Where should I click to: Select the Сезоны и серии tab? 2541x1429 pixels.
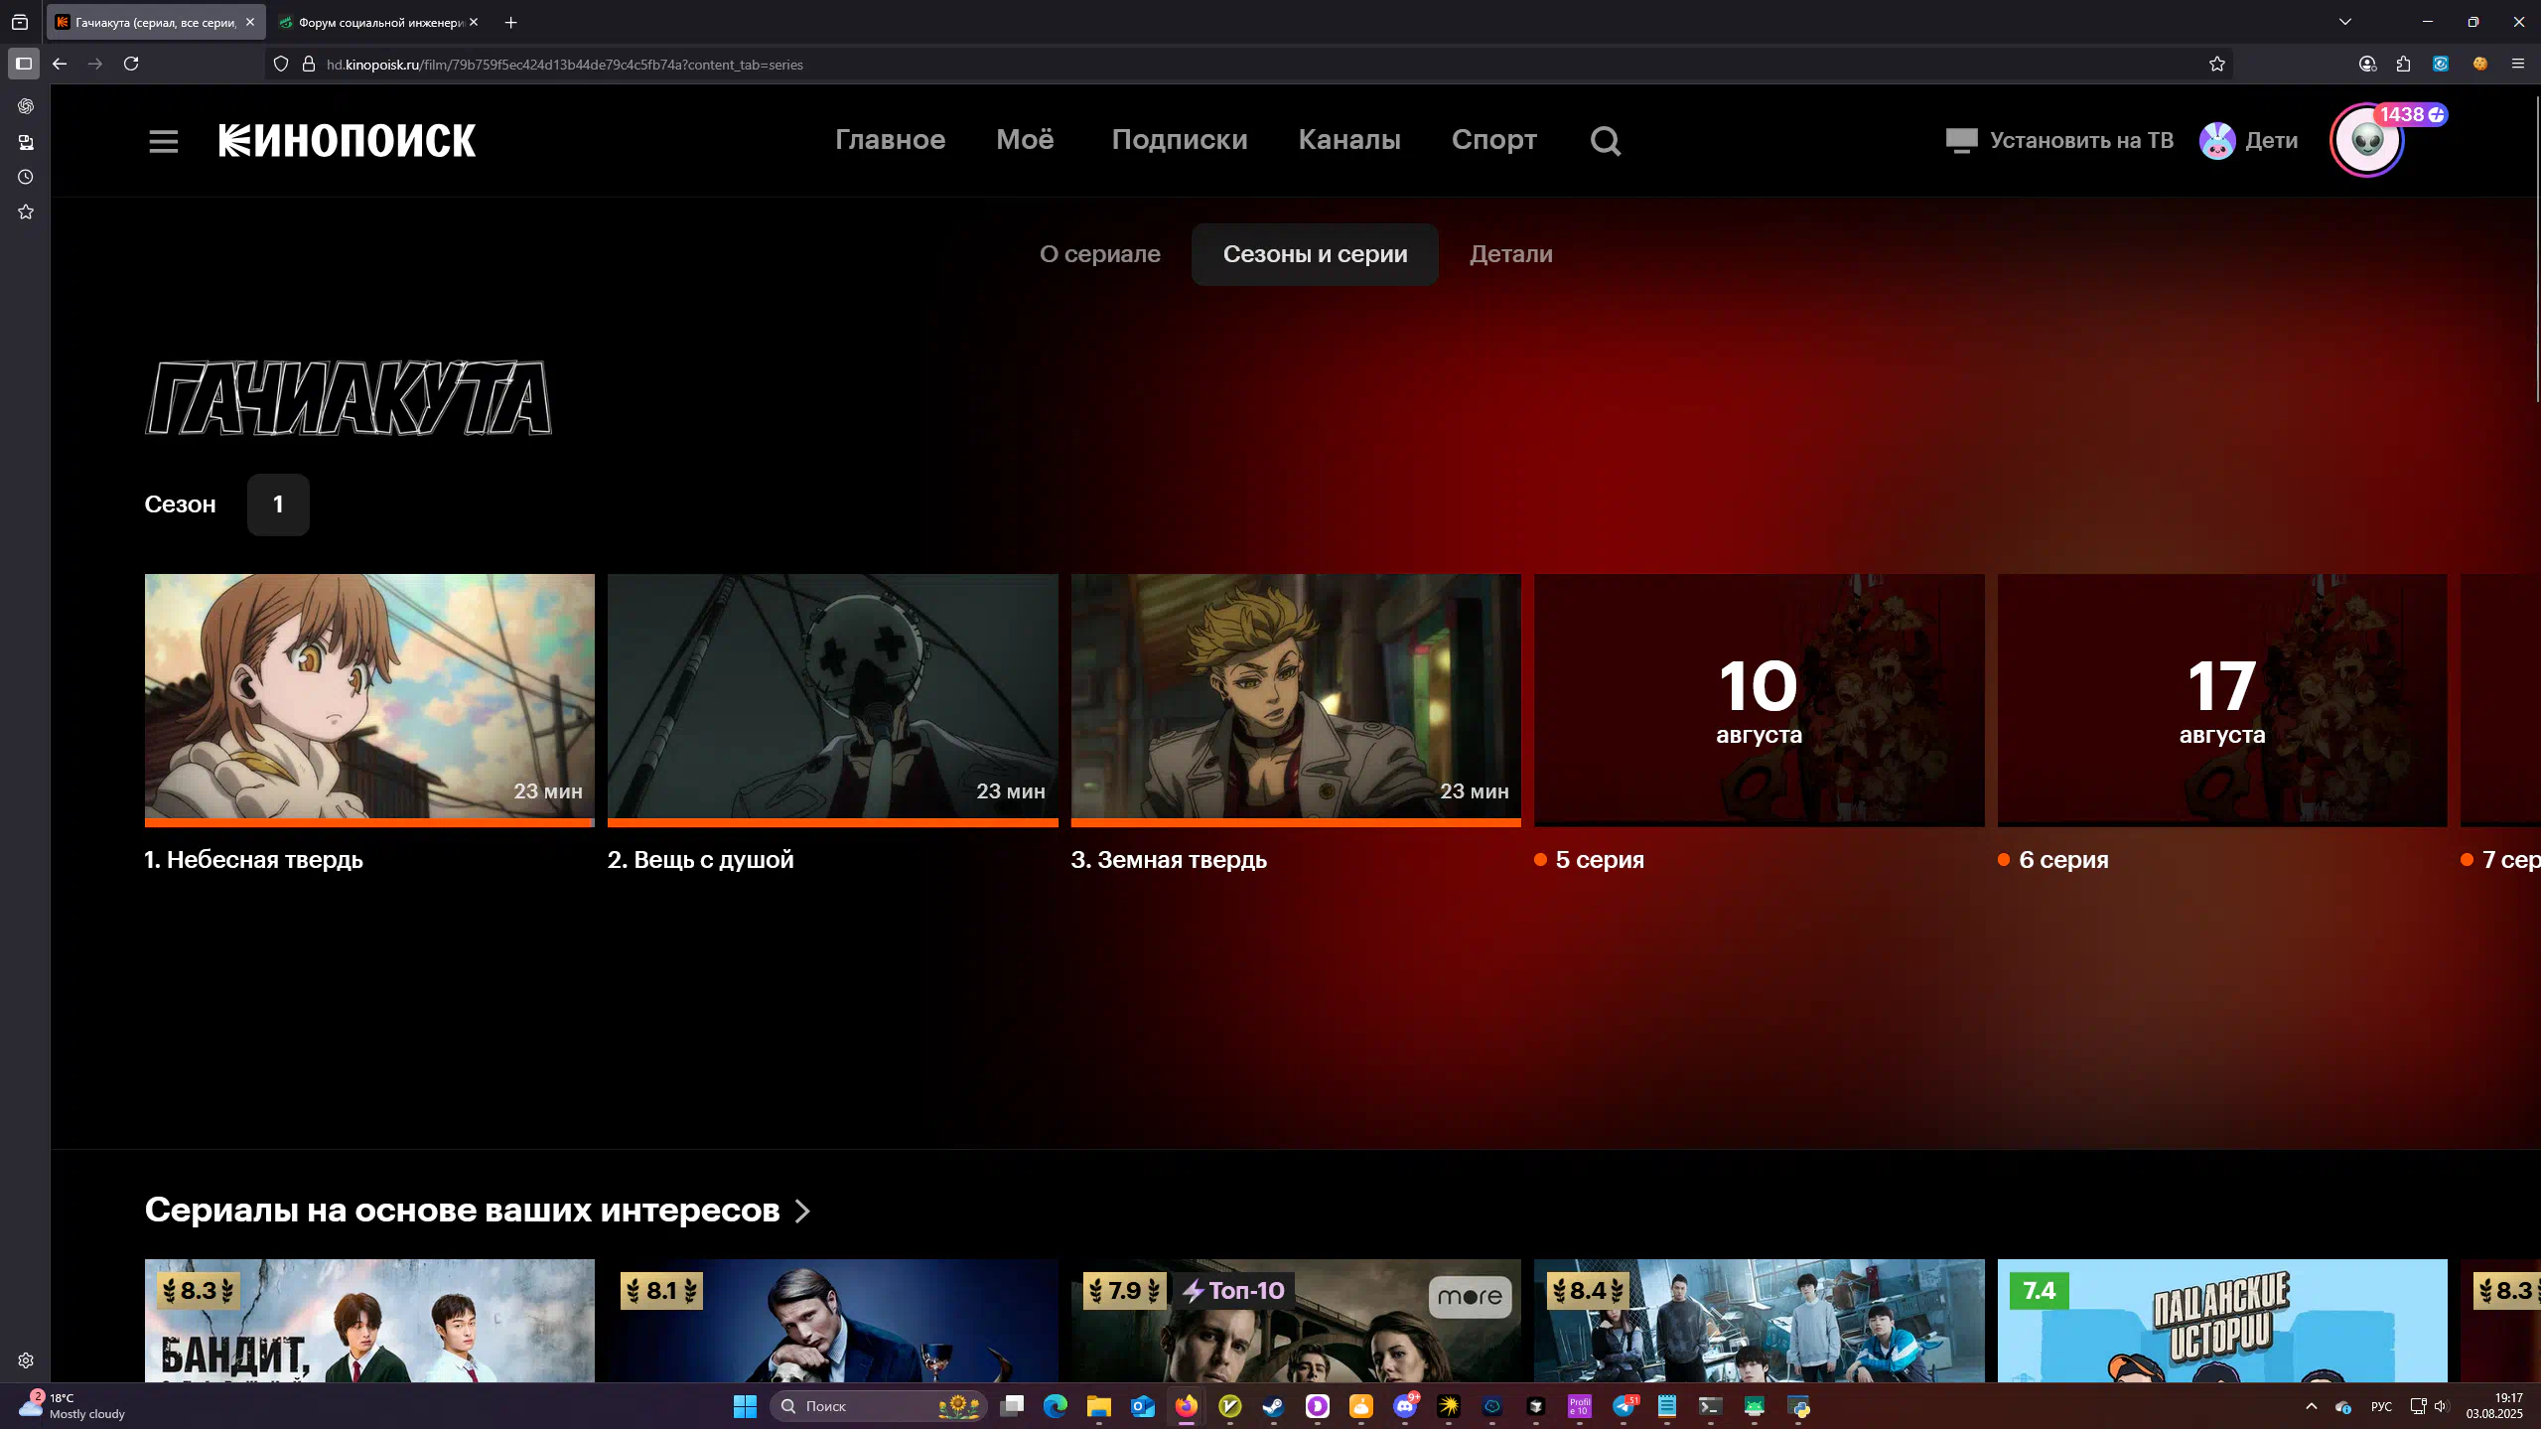[x=1315, y=254]
